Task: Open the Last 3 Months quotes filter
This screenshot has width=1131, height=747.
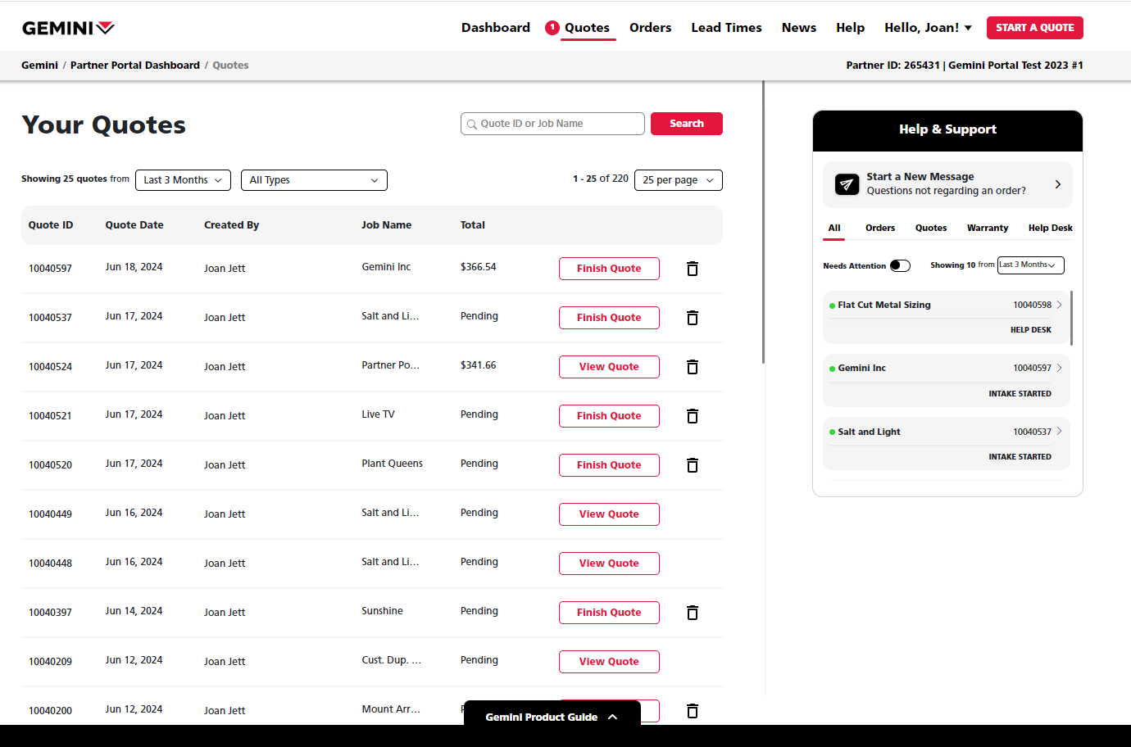Action: (183, 180)
